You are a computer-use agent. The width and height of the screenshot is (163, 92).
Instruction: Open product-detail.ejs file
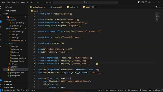point(15,58)
